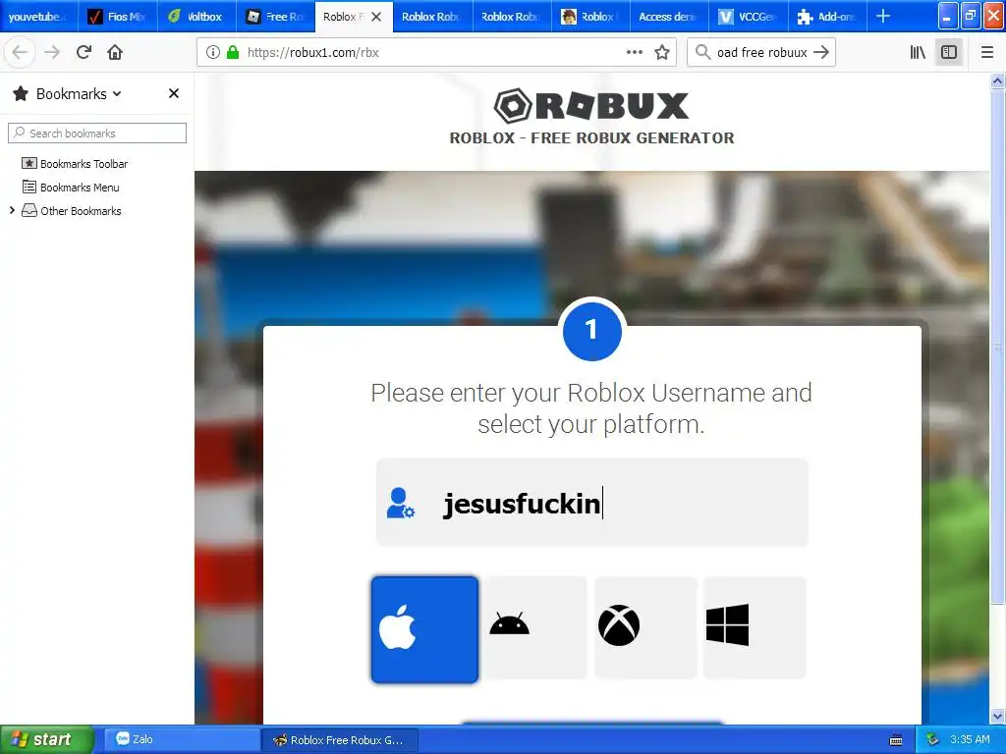Open page actions three-dot menu
This screenshot has height=754, width=1006.
[x=634, y=53]
